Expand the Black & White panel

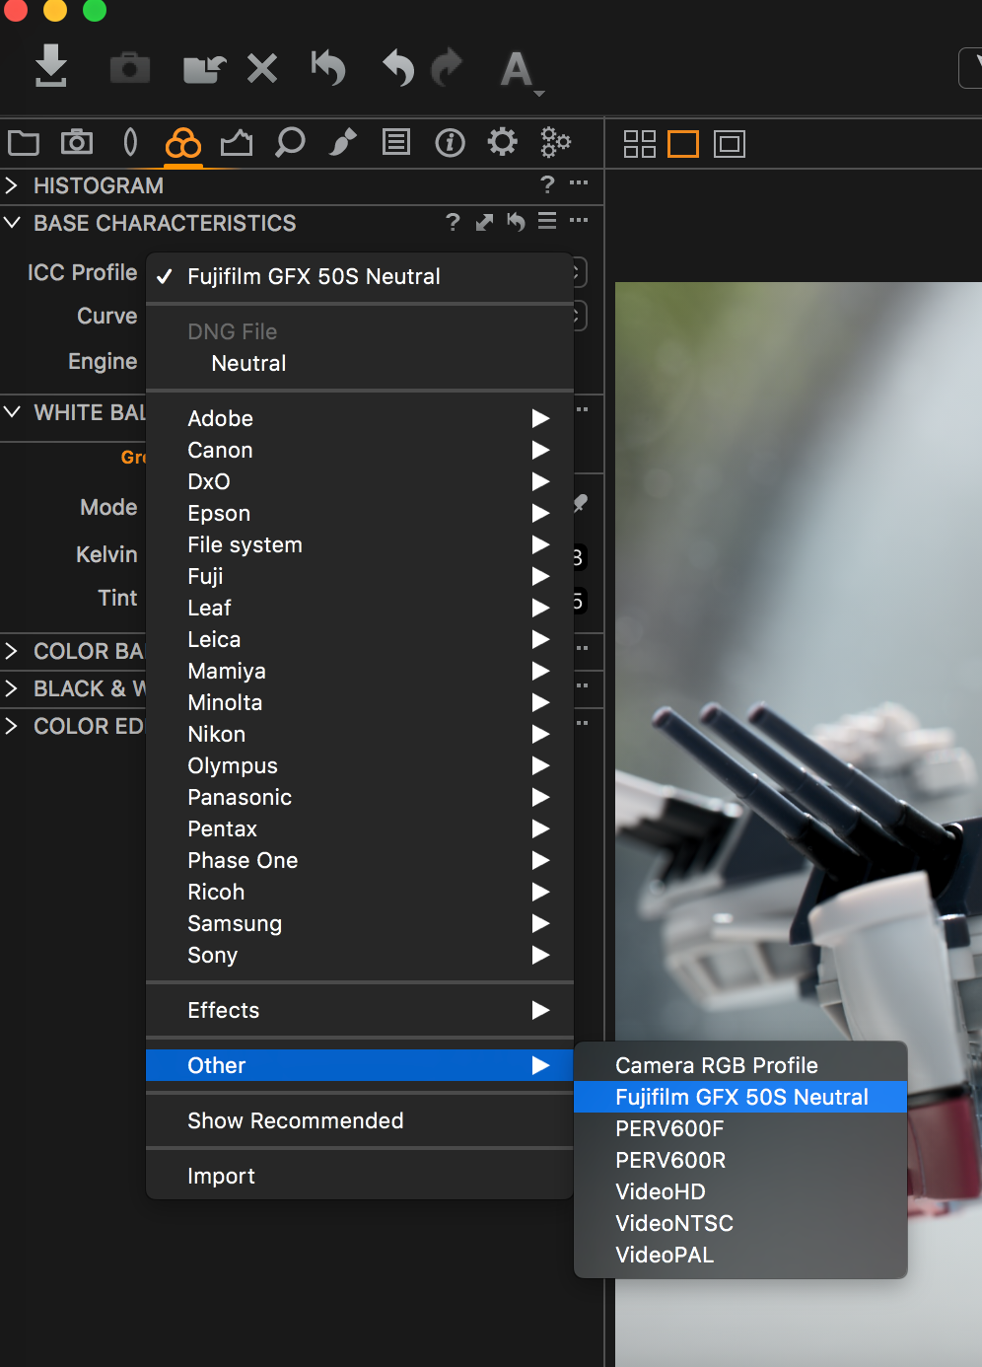pos(12,688)
